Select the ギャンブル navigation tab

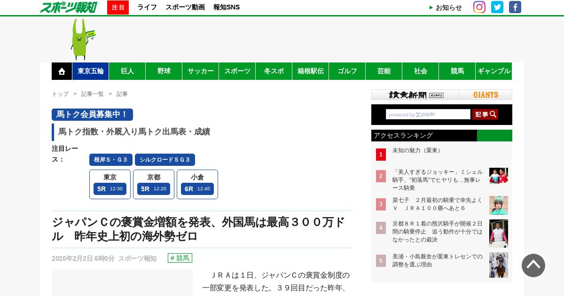click(494, 71)
